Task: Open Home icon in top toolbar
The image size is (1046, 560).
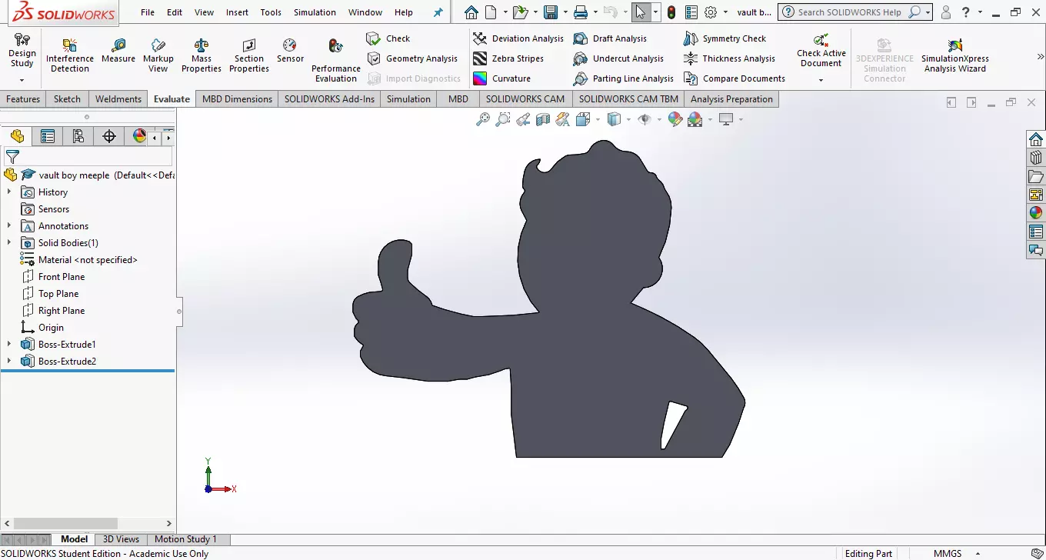Action: point(471,12)
